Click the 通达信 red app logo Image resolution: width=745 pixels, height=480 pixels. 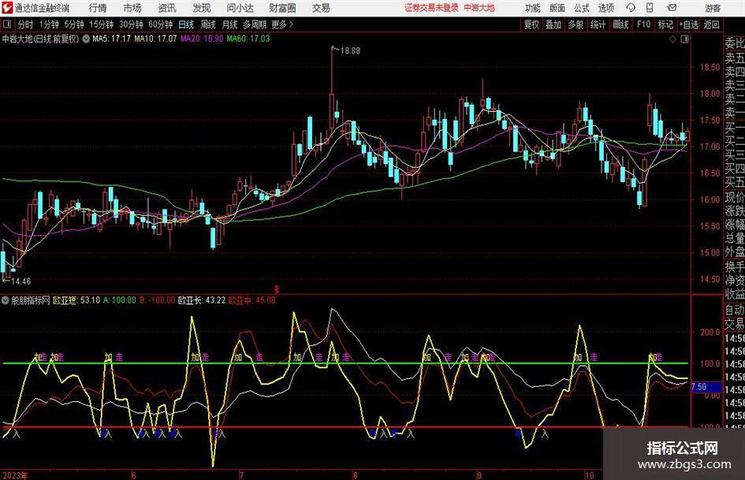[x=7, y=8]
